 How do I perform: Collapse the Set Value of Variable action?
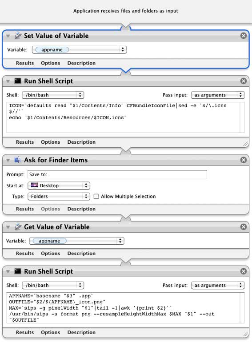coord(8,36)
